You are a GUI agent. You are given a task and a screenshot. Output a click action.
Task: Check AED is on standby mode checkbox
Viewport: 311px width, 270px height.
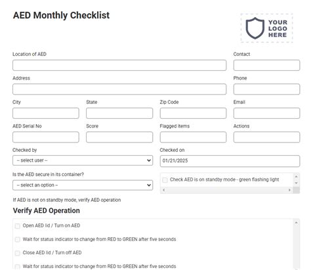pyautogui.click(x=165, y=180)
